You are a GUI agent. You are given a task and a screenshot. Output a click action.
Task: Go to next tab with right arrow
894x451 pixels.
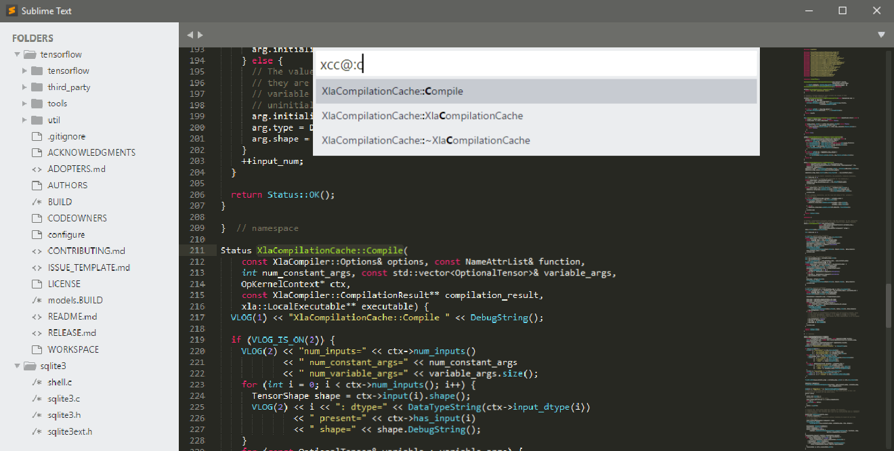(x=200, y=35)
